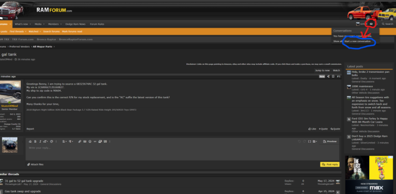396x194 pixels.
Task: Click the share icon on post #1
Action: pyautogui.click(x=329, y=77)
